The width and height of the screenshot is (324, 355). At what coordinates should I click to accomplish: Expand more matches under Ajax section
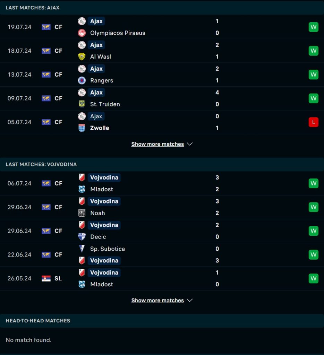(157, 144)
